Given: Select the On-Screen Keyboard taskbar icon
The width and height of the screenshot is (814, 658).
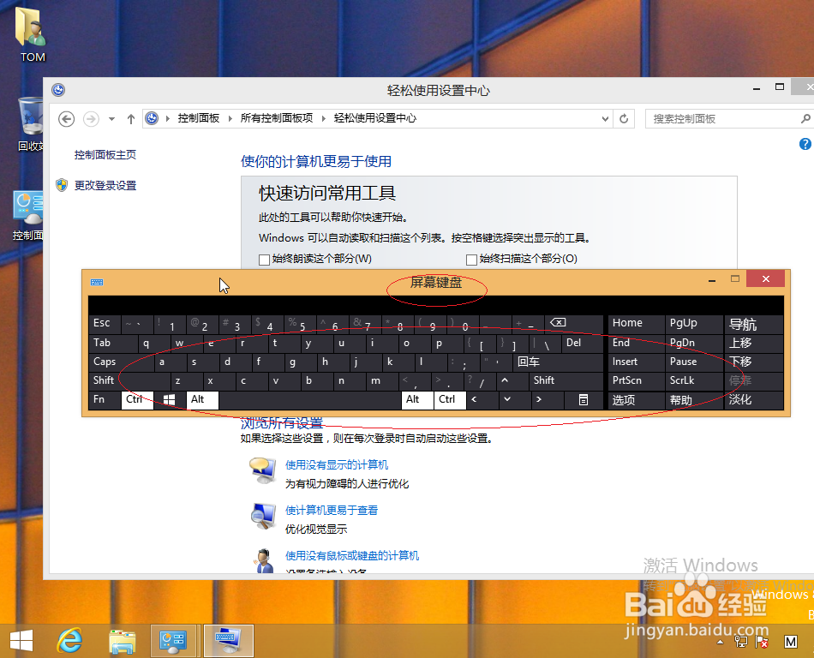Looking at the screenshot, I should coord(228,640).
